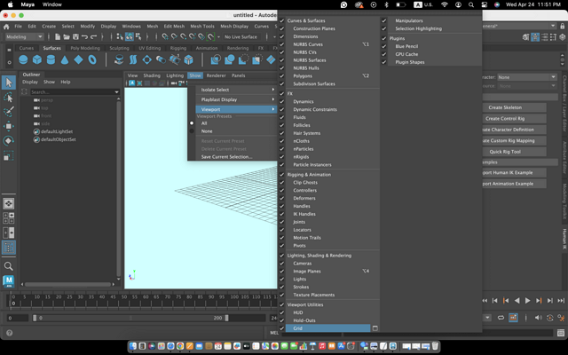Uncheck NURBS Curves in Show menu
Viewport: 568px width, 355px height.
[x=282, y=44]
